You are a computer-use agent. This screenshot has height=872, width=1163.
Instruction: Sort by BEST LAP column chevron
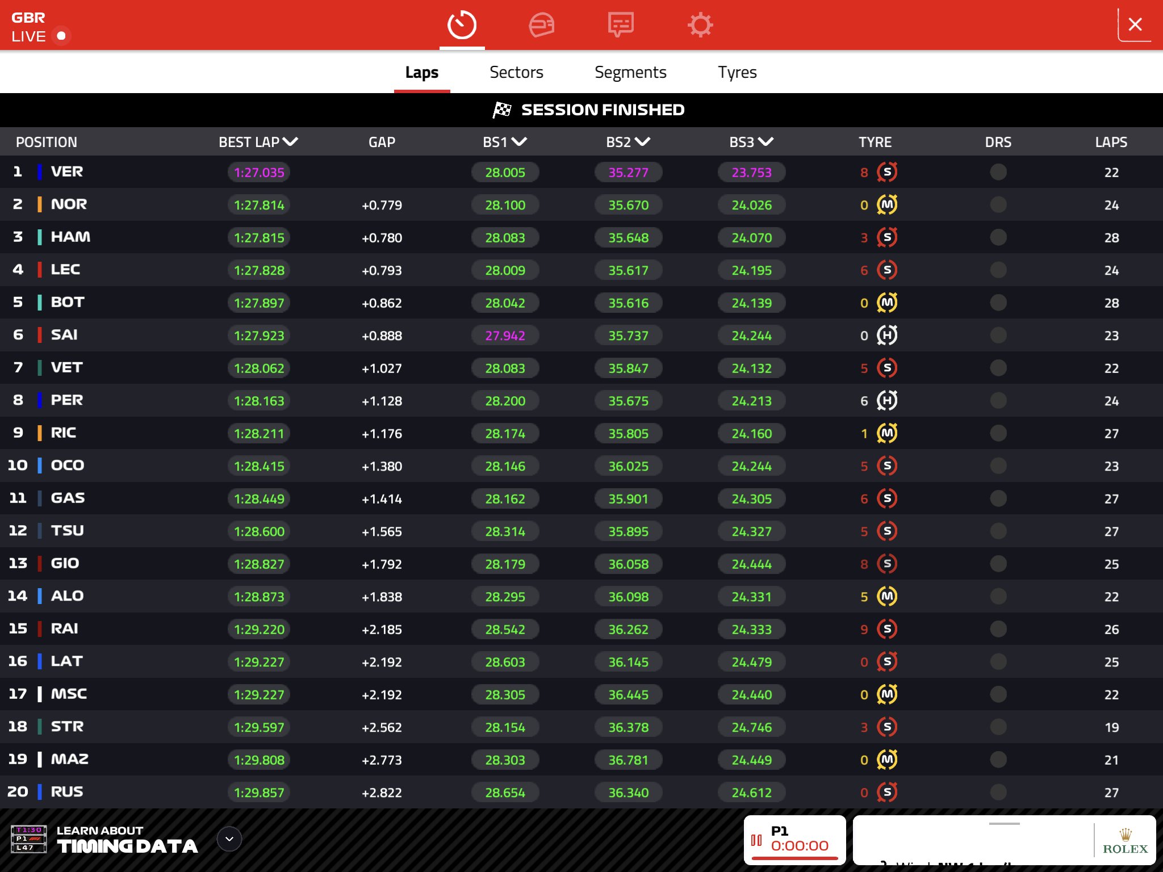[x=290, y=142]
